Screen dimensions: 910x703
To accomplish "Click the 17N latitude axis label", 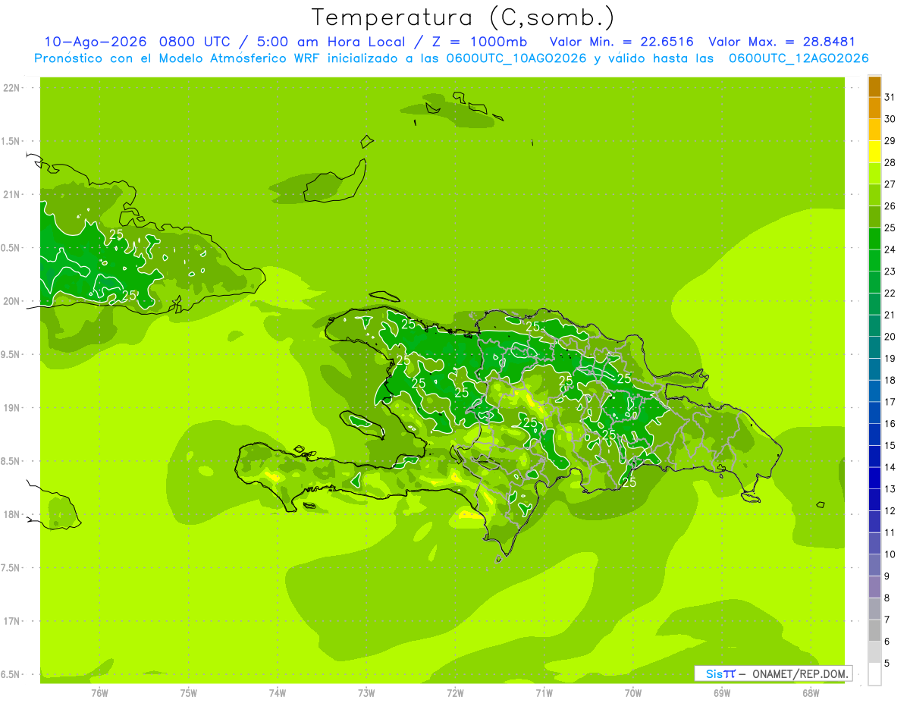I will point(11,621).
